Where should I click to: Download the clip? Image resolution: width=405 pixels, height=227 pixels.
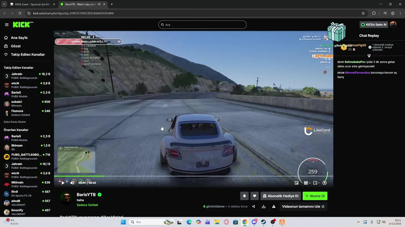click(264, 207)
